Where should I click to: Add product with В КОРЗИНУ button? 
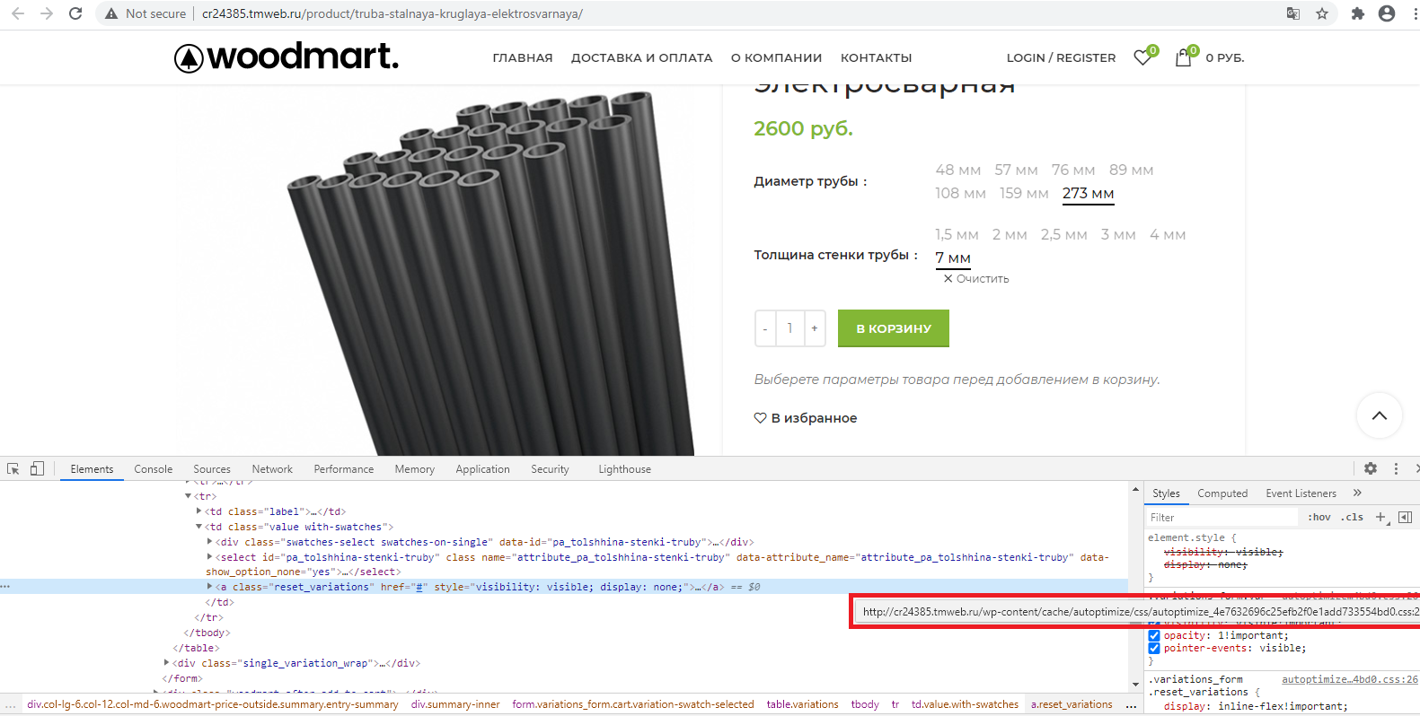[894, 328]
